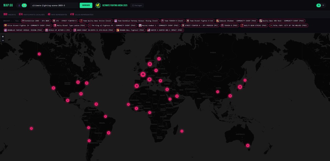Click the MAP.GG logo
The height and width of the screenshot is (161, 330).
(8, 5)
